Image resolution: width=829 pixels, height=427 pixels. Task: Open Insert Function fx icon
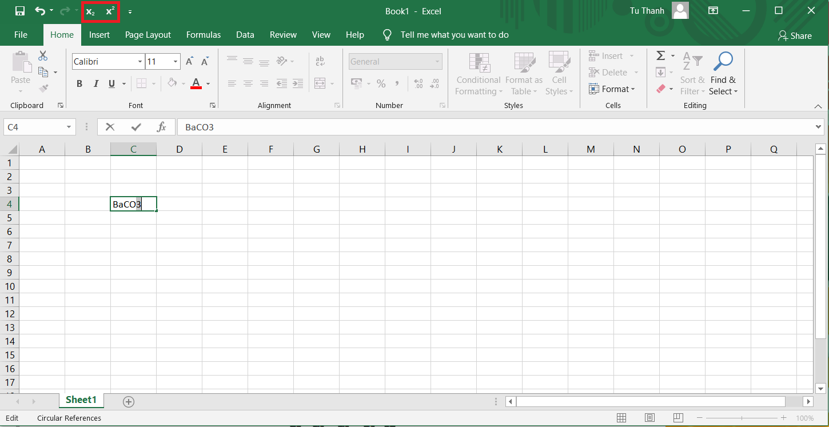coord(161,127)
